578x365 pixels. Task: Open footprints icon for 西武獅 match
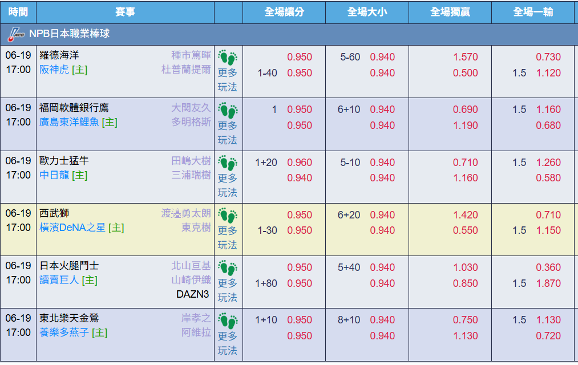(x=228, y=216)
